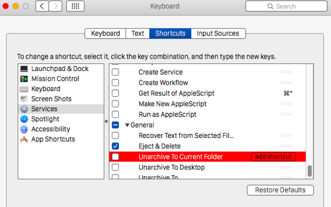Choose the Keyboard category icon
Screen dimensions: 331x207
click(x=24, y=89)
